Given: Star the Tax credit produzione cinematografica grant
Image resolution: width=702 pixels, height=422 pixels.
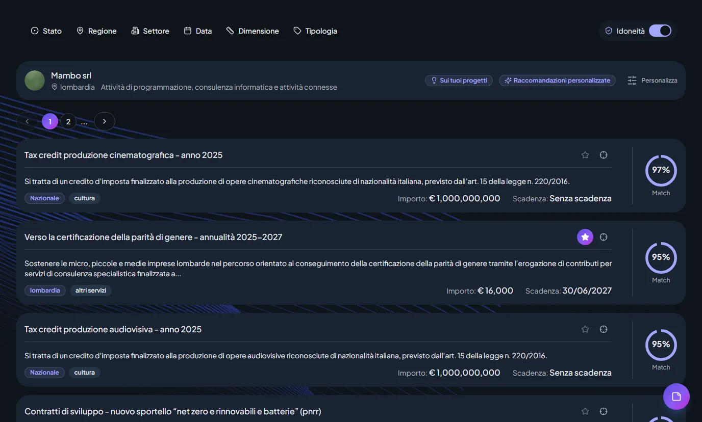Looking at the screenshot, I should [585, 155].
